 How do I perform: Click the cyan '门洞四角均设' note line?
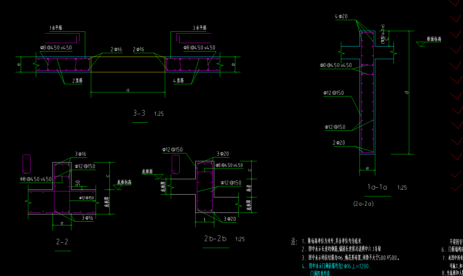[320, 273]
